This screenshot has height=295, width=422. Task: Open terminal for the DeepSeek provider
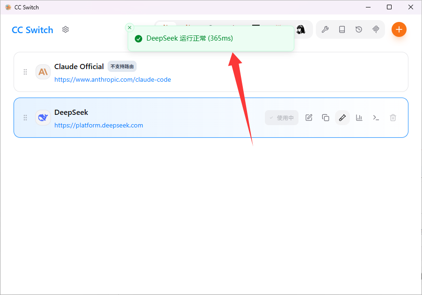pos(376,118)
